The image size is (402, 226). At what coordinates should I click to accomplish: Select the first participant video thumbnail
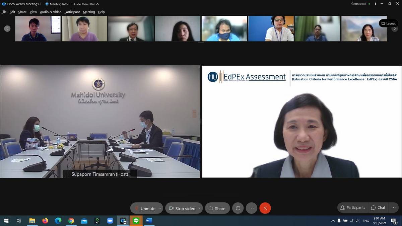tap(38, 29)
